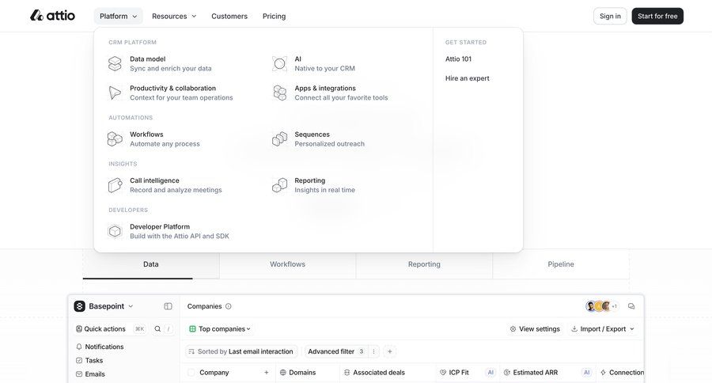Click the Basepoint workspace logo icon
Screen dimensions: 712x383
[x=79, y=306]
